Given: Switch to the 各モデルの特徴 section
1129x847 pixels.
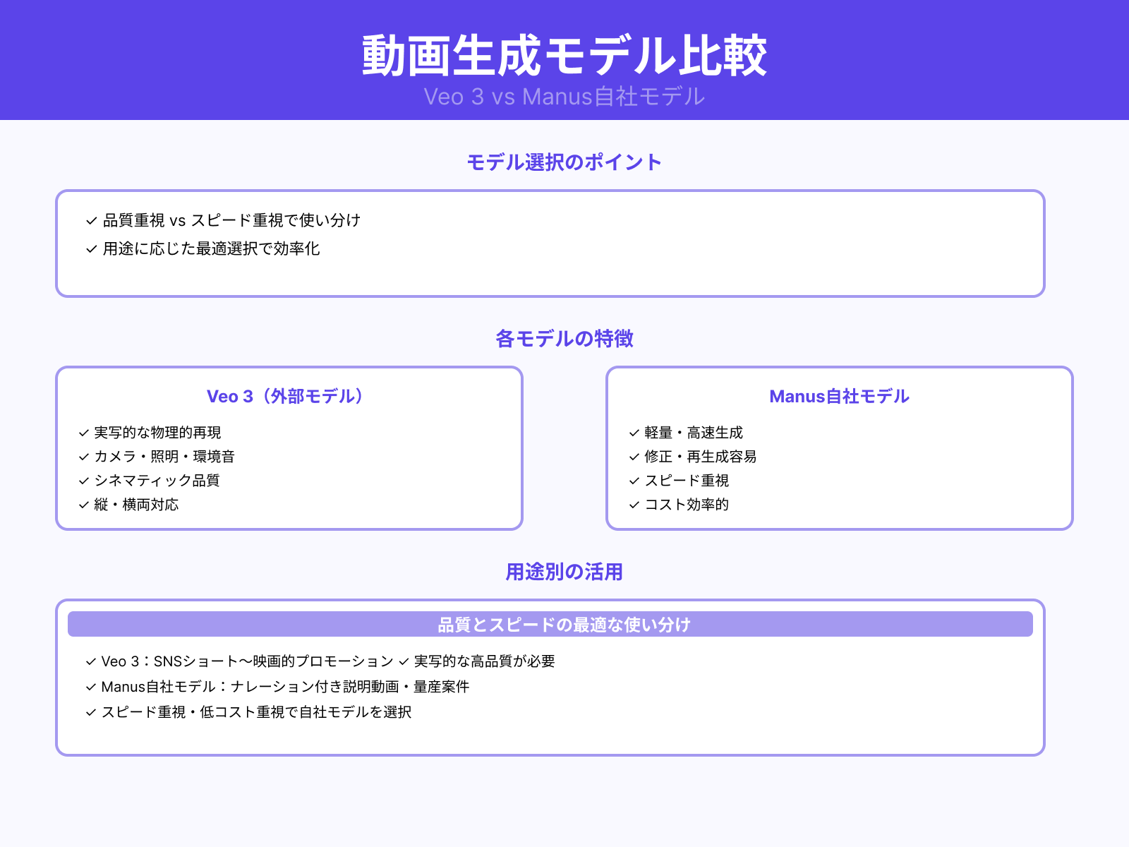Looking at the screenshot, I should pyautogui.click(x=564, y=339).
